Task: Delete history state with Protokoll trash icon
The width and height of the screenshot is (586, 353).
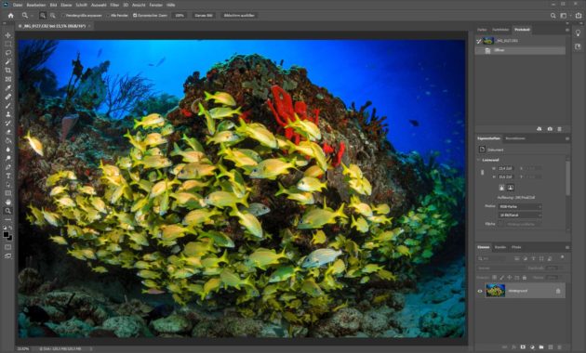Action: 559,129
